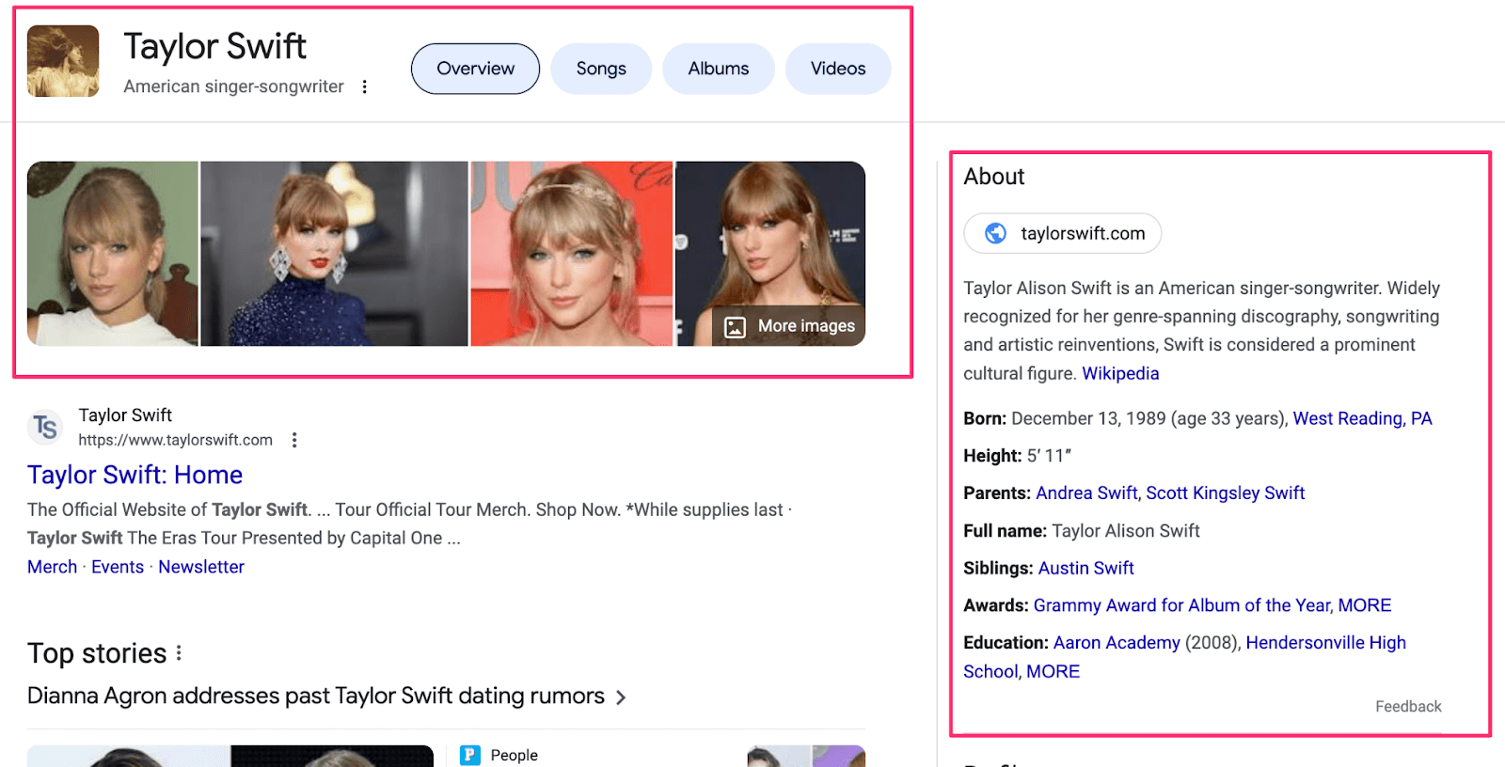Click the Merch sitelink

click(x=52, y=567)
